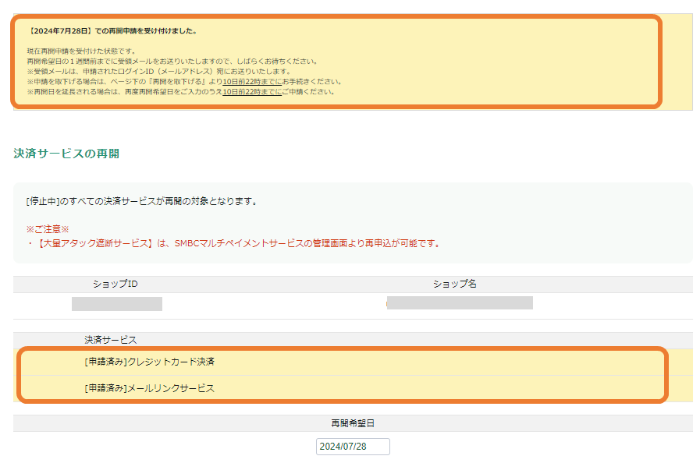Click the line mentioning 再開希望日の1週間前までに受領メール

point(172,62)
